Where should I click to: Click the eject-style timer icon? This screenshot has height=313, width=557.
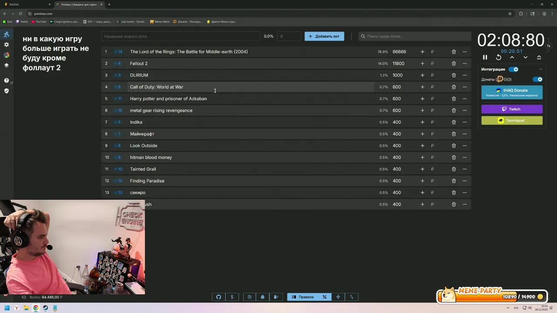point(539,57)
